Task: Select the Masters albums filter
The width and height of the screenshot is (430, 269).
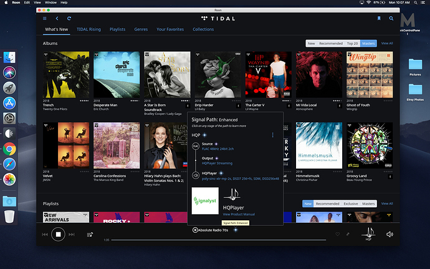Action: 368,44
